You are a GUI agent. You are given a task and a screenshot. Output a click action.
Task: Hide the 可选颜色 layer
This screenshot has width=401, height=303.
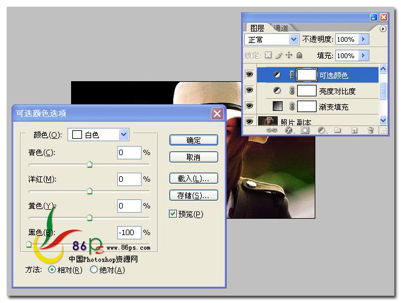249,75
